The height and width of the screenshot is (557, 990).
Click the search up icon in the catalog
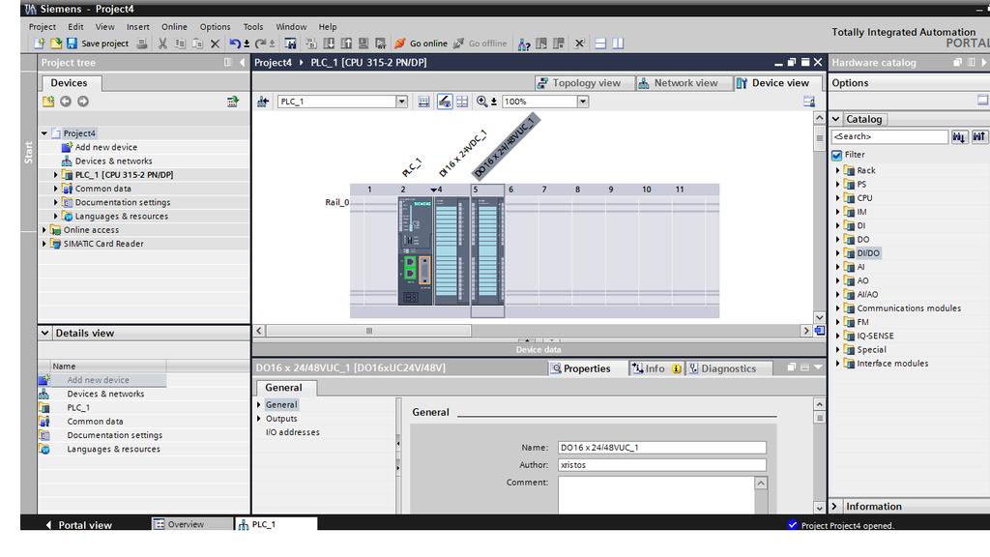[x=978, y=136]
